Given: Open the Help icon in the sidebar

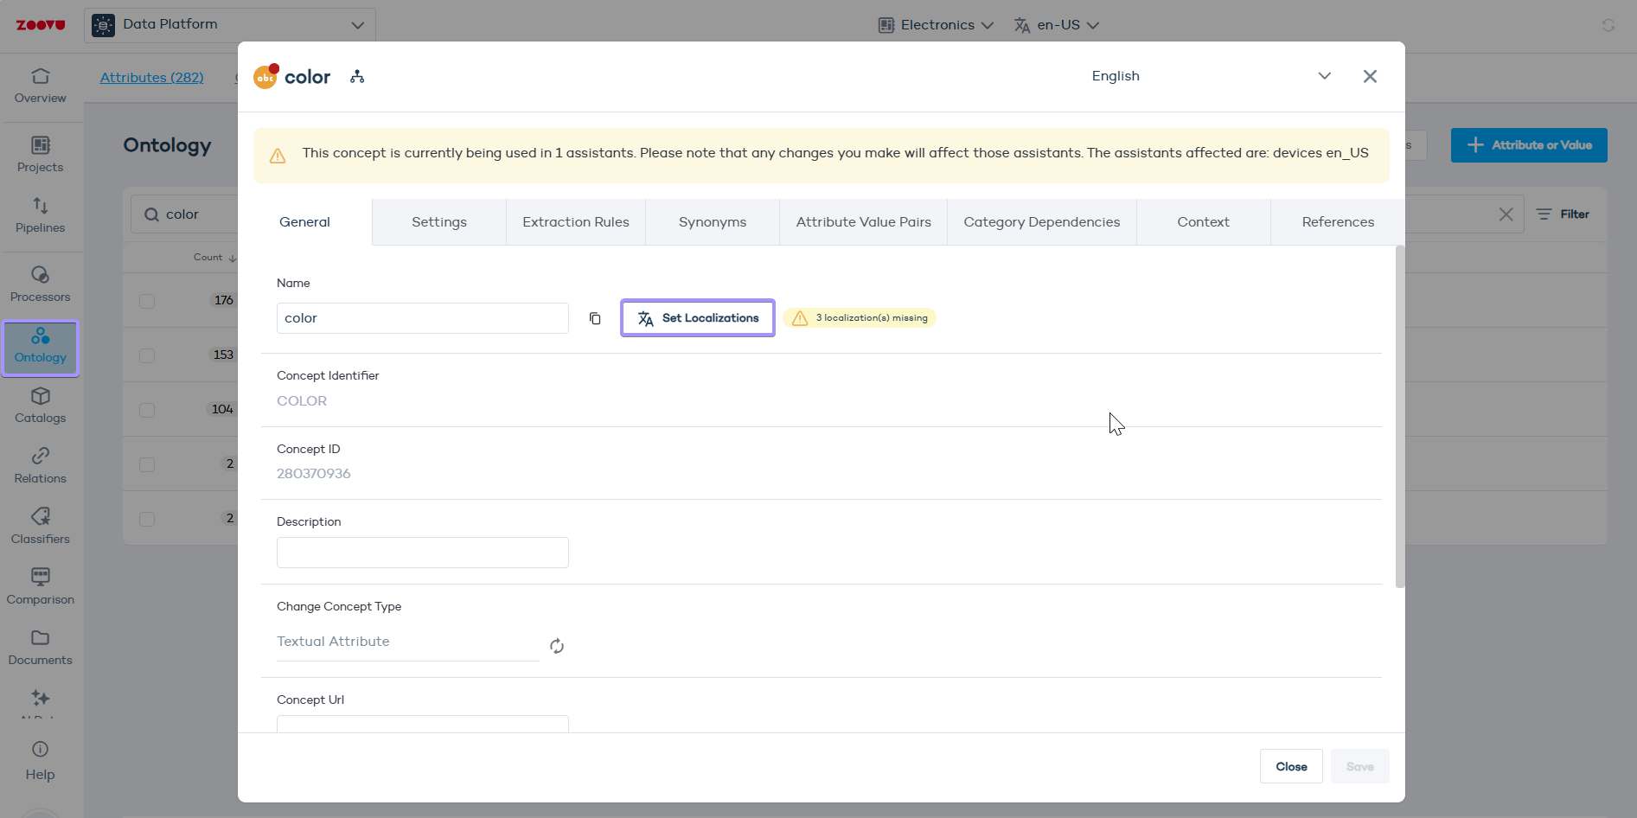Looking at the screenshot, I should [41, 761].
